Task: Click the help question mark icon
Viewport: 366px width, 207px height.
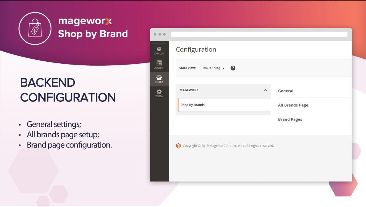Action: tap(233, 68)
